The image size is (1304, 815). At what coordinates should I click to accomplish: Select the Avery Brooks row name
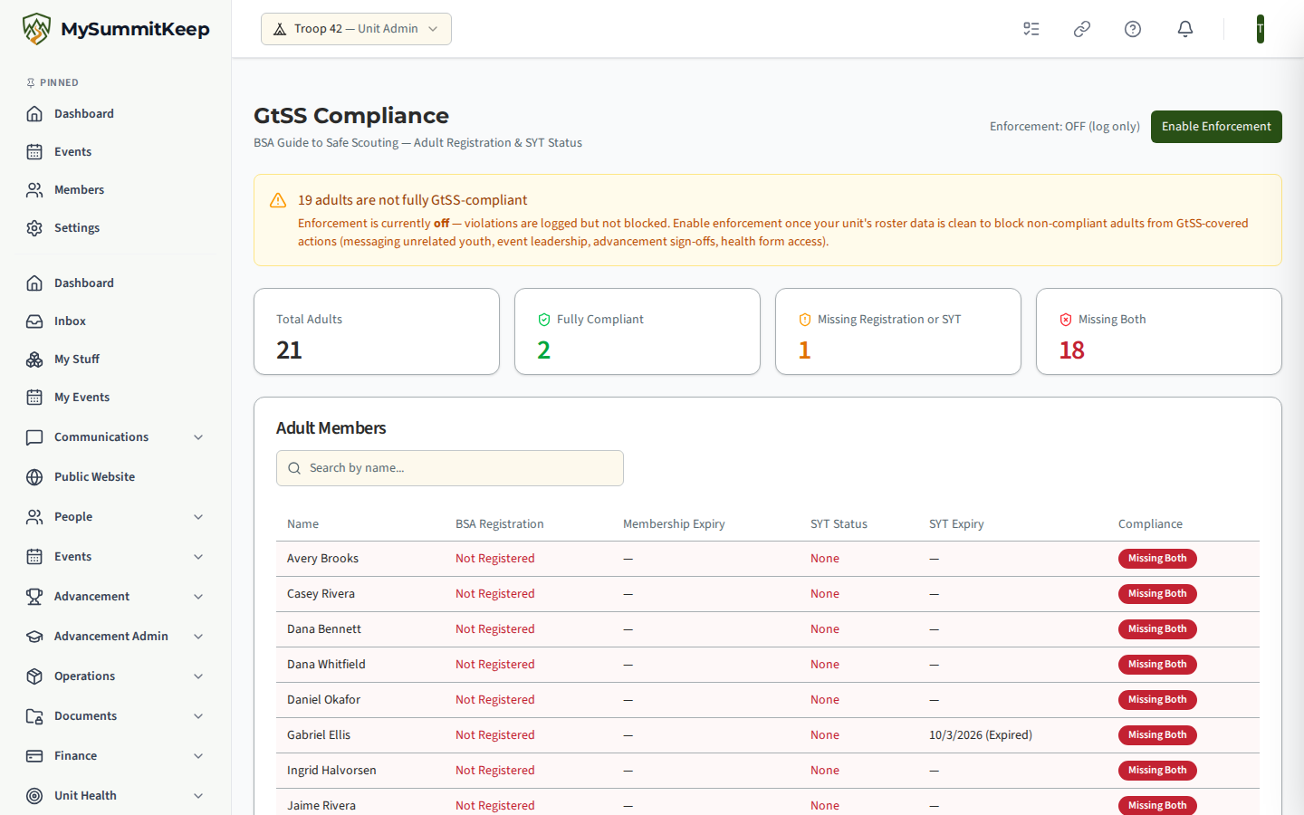pos(322,559)
